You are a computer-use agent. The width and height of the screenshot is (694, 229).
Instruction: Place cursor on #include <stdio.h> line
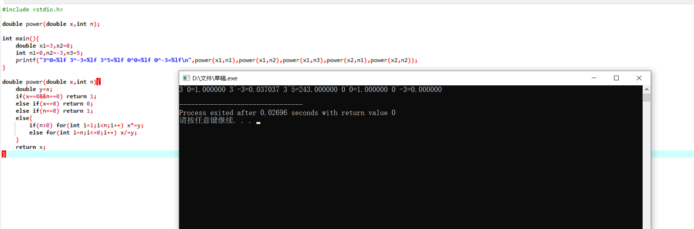point(32,9)
